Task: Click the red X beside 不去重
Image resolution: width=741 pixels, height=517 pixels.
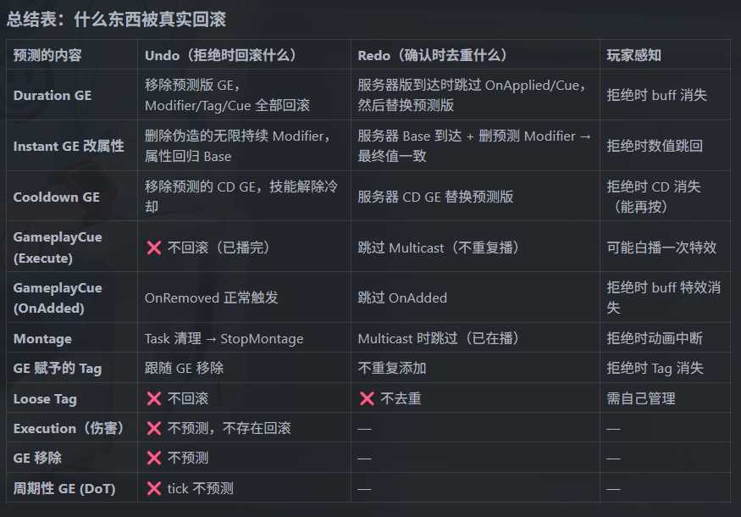Action: tap(367, 398)
